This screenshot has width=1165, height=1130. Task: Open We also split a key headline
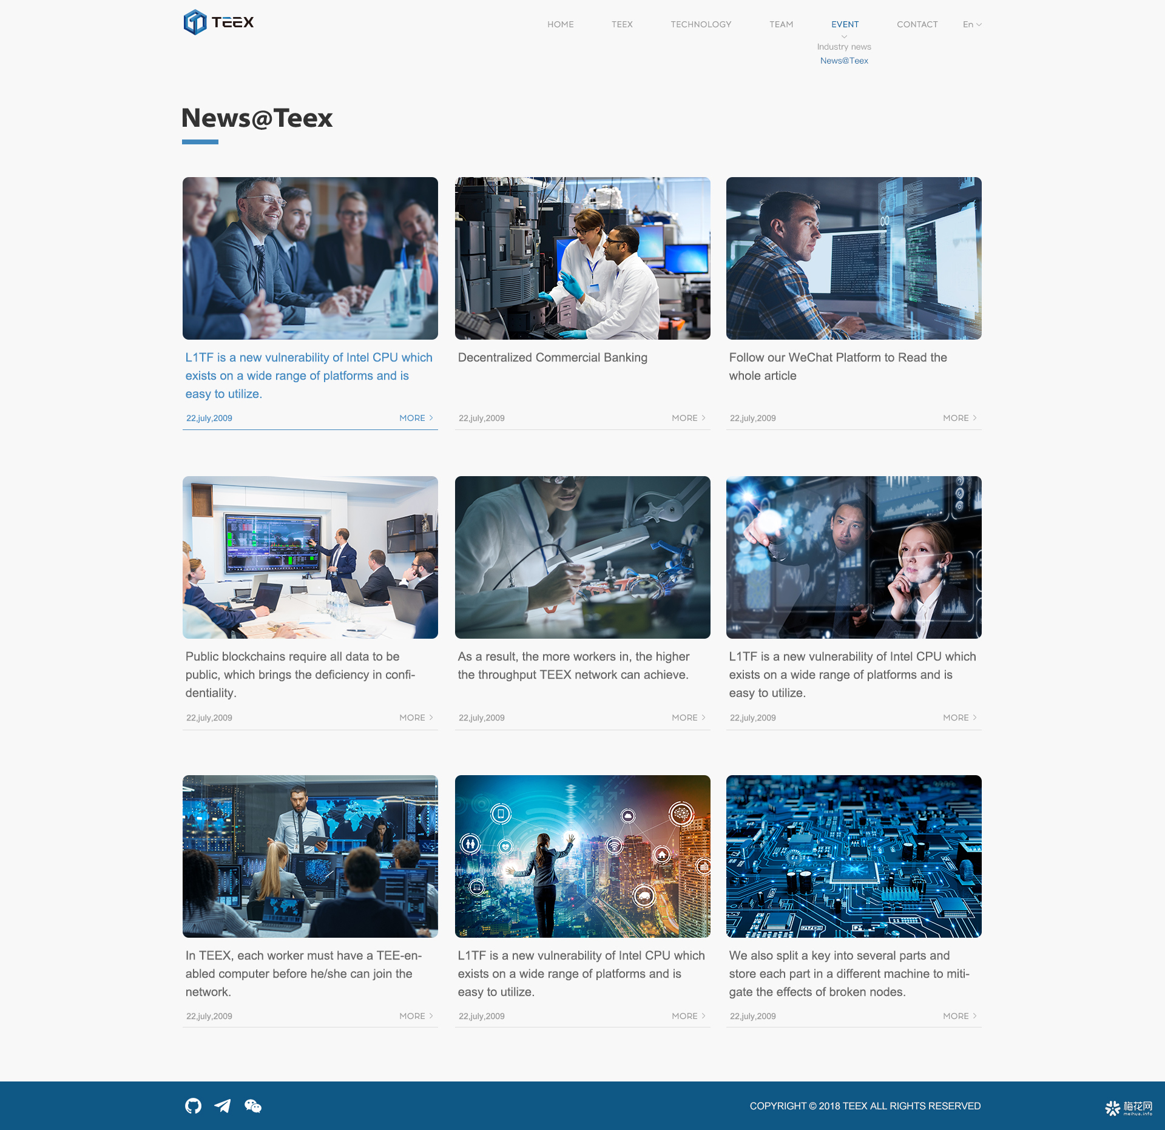(x=849, y=974)
